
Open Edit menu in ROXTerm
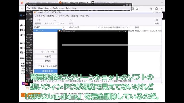(34, 8)
